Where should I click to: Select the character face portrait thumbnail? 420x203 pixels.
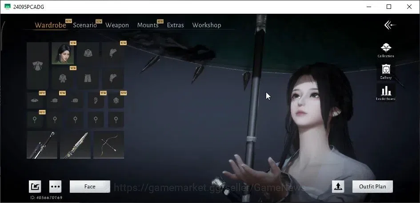[62, 53]
